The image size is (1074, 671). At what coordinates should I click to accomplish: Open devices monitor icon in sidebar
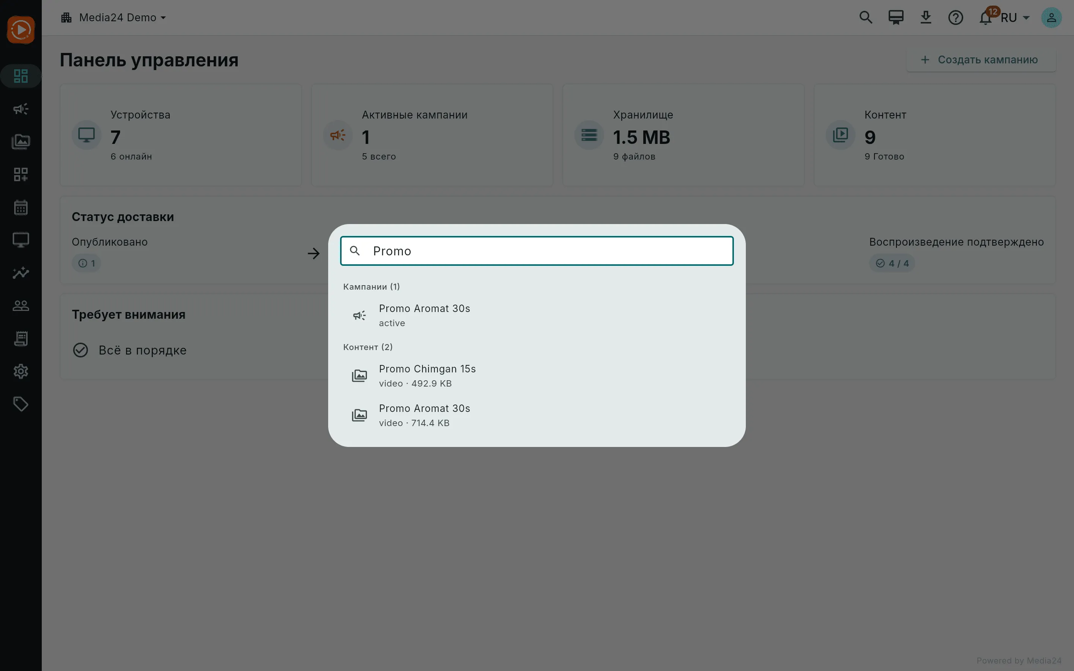(x=21, y=240)
